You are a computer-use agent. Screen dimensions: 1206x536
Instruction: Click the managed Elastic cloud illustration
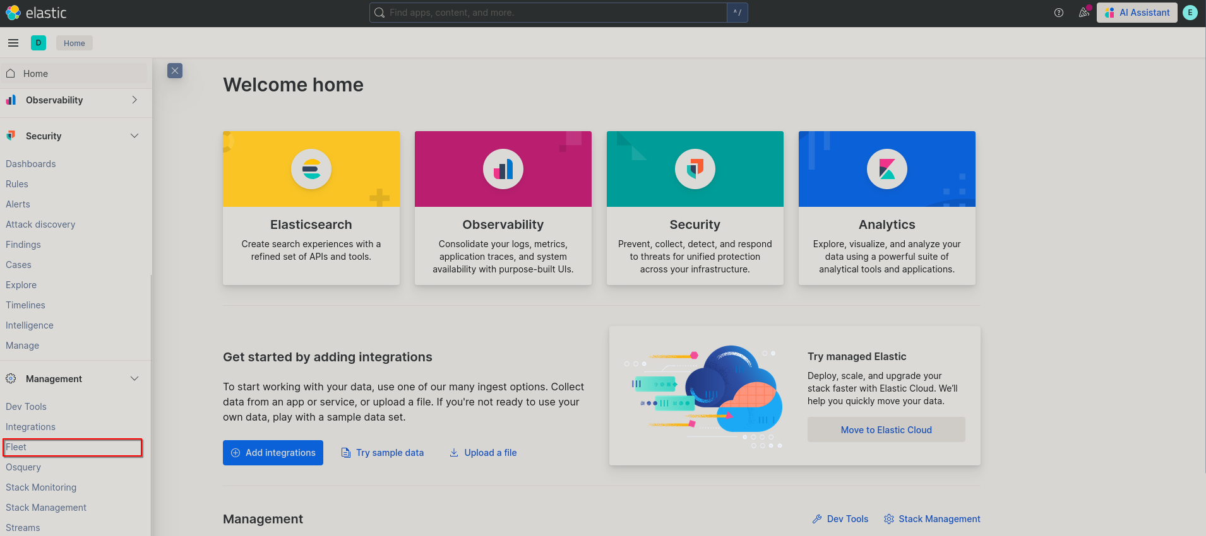coord(703,396)
